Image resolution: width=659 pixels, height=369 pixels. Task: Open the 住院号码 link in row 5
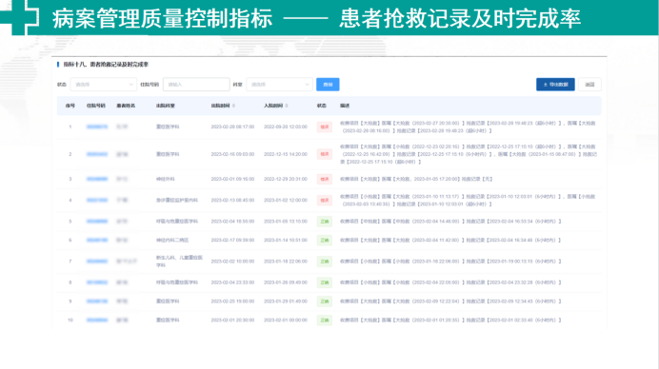pyautogui.click(x=97, y=222)
